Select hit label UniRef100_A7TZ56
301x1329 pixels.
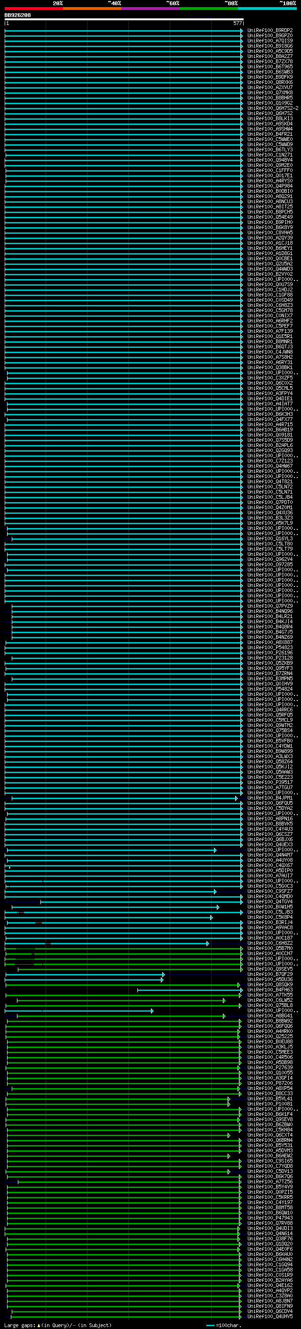coord(269,1181)
